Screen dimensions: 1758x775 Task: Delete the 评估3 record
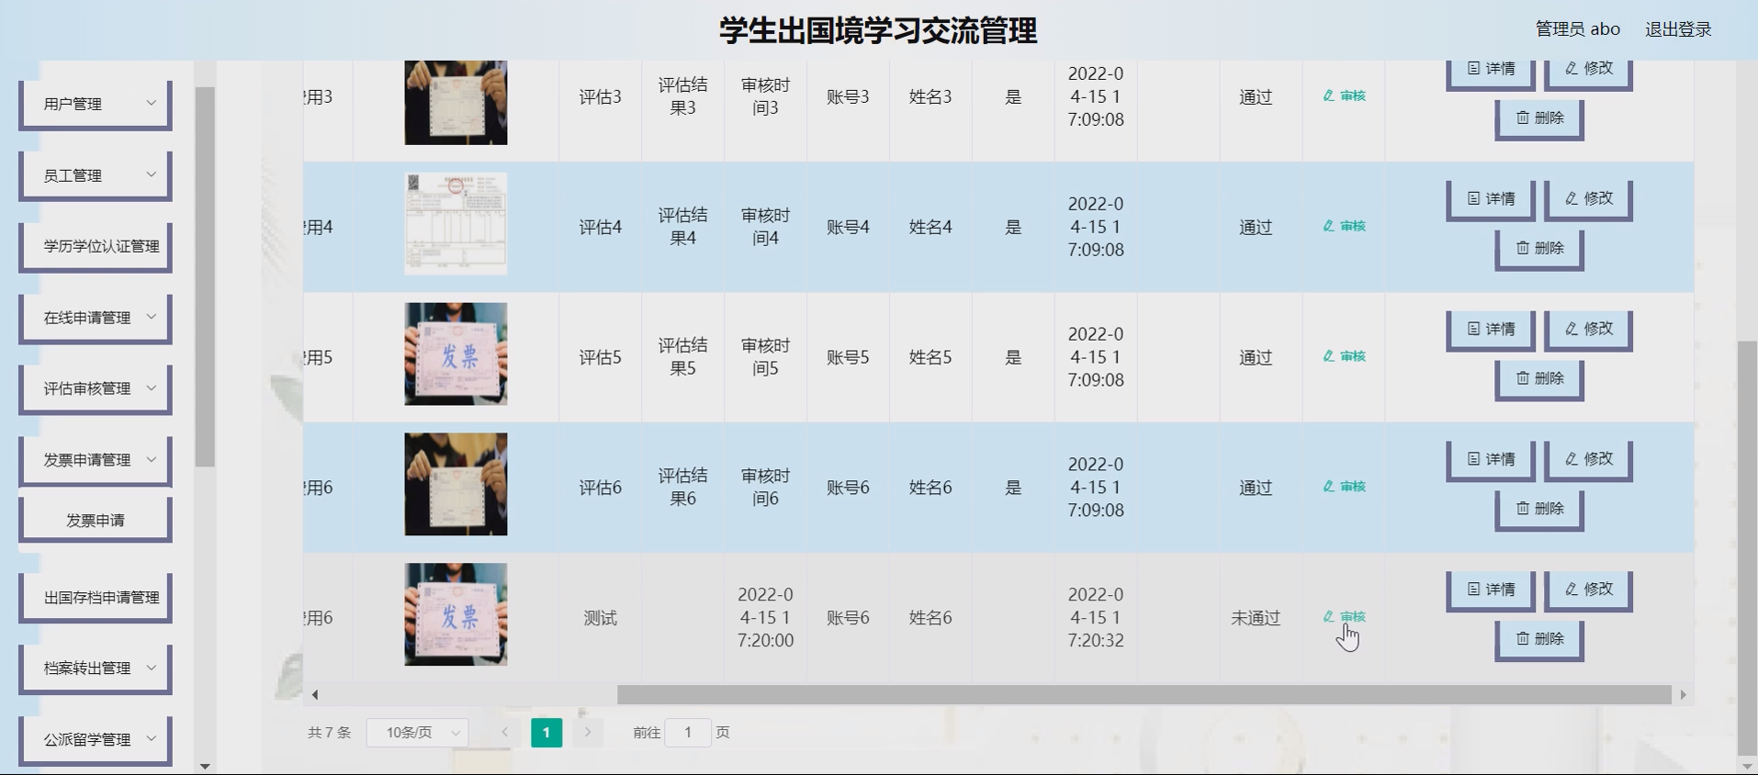(x=1539, y=118)
